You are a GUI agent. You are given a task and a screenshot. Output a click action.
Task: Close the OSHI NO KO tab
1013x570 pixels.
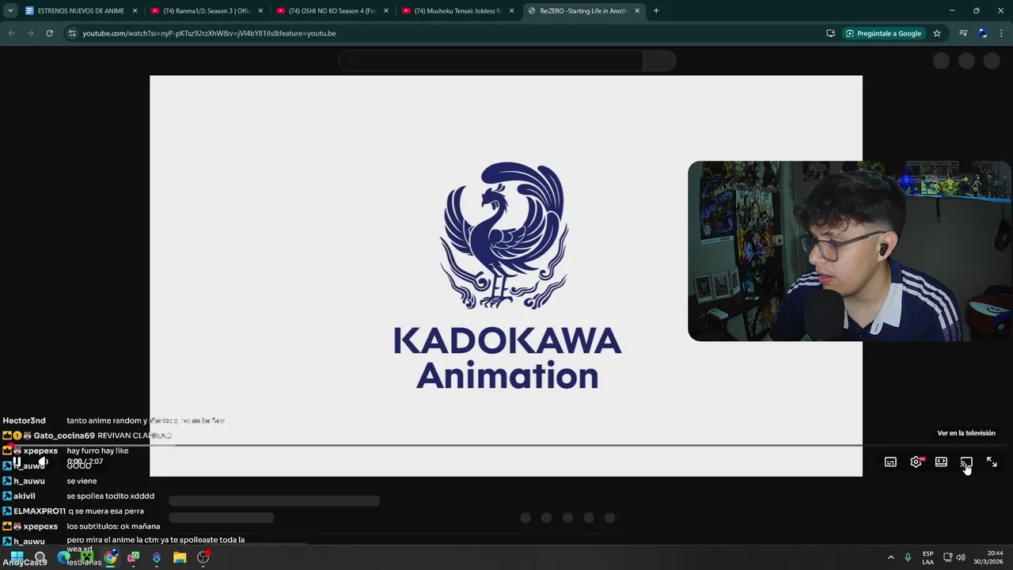[386, 11]
